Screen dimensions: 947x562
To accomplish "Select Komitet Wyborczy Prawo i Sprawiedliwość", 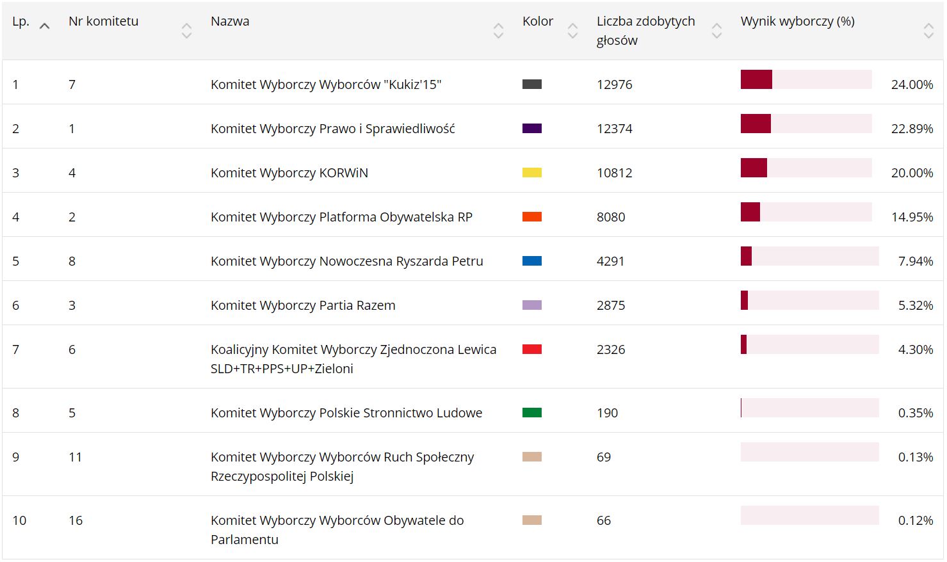I will (332, 129).
